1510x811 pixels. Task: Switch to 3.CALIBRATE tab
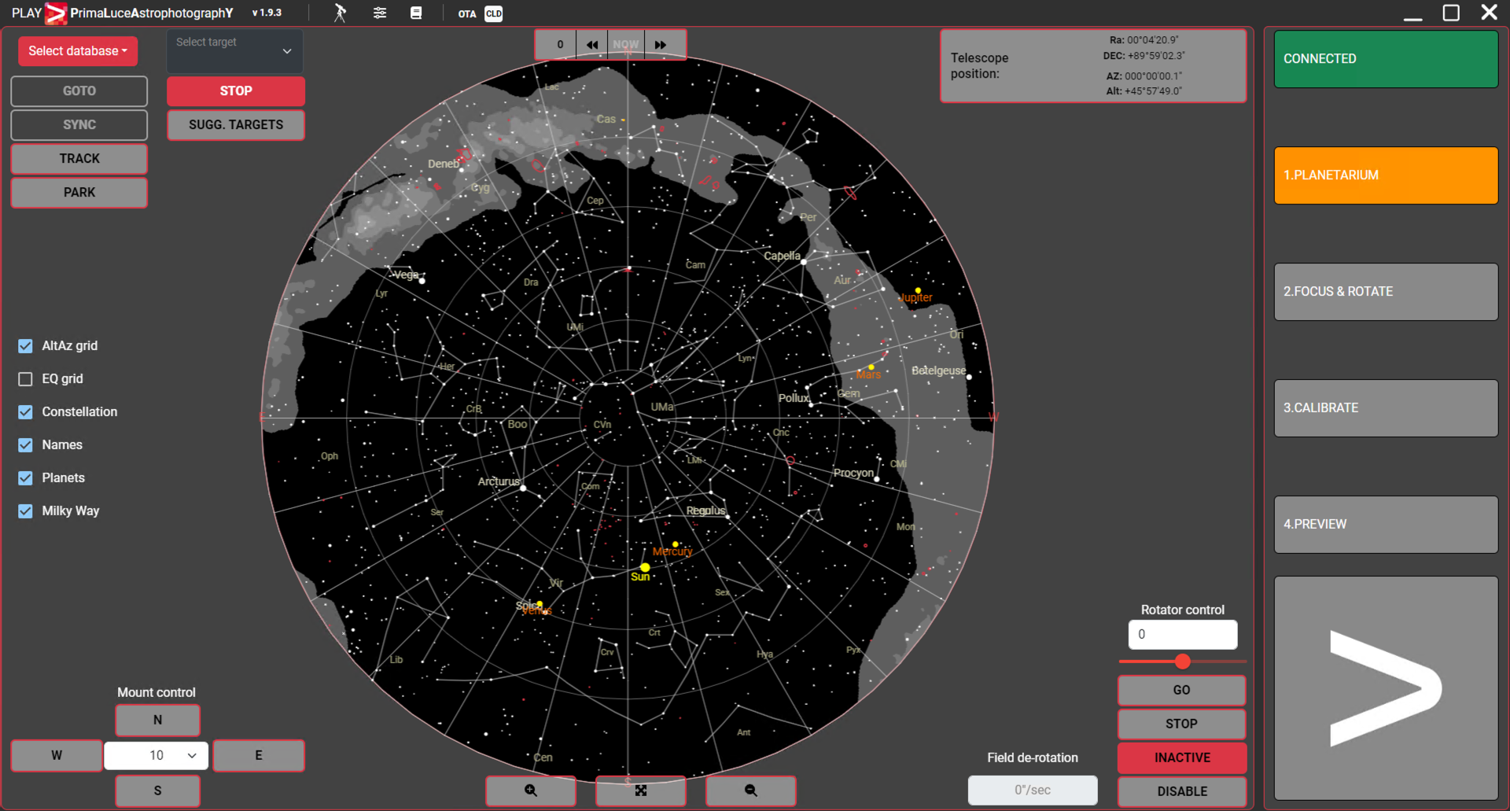pos(1386,408)
